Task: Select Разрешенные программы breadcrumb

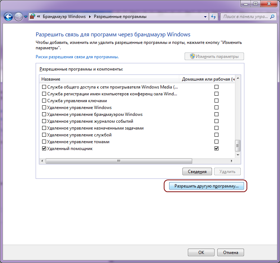Action: (x=120, y=17)
